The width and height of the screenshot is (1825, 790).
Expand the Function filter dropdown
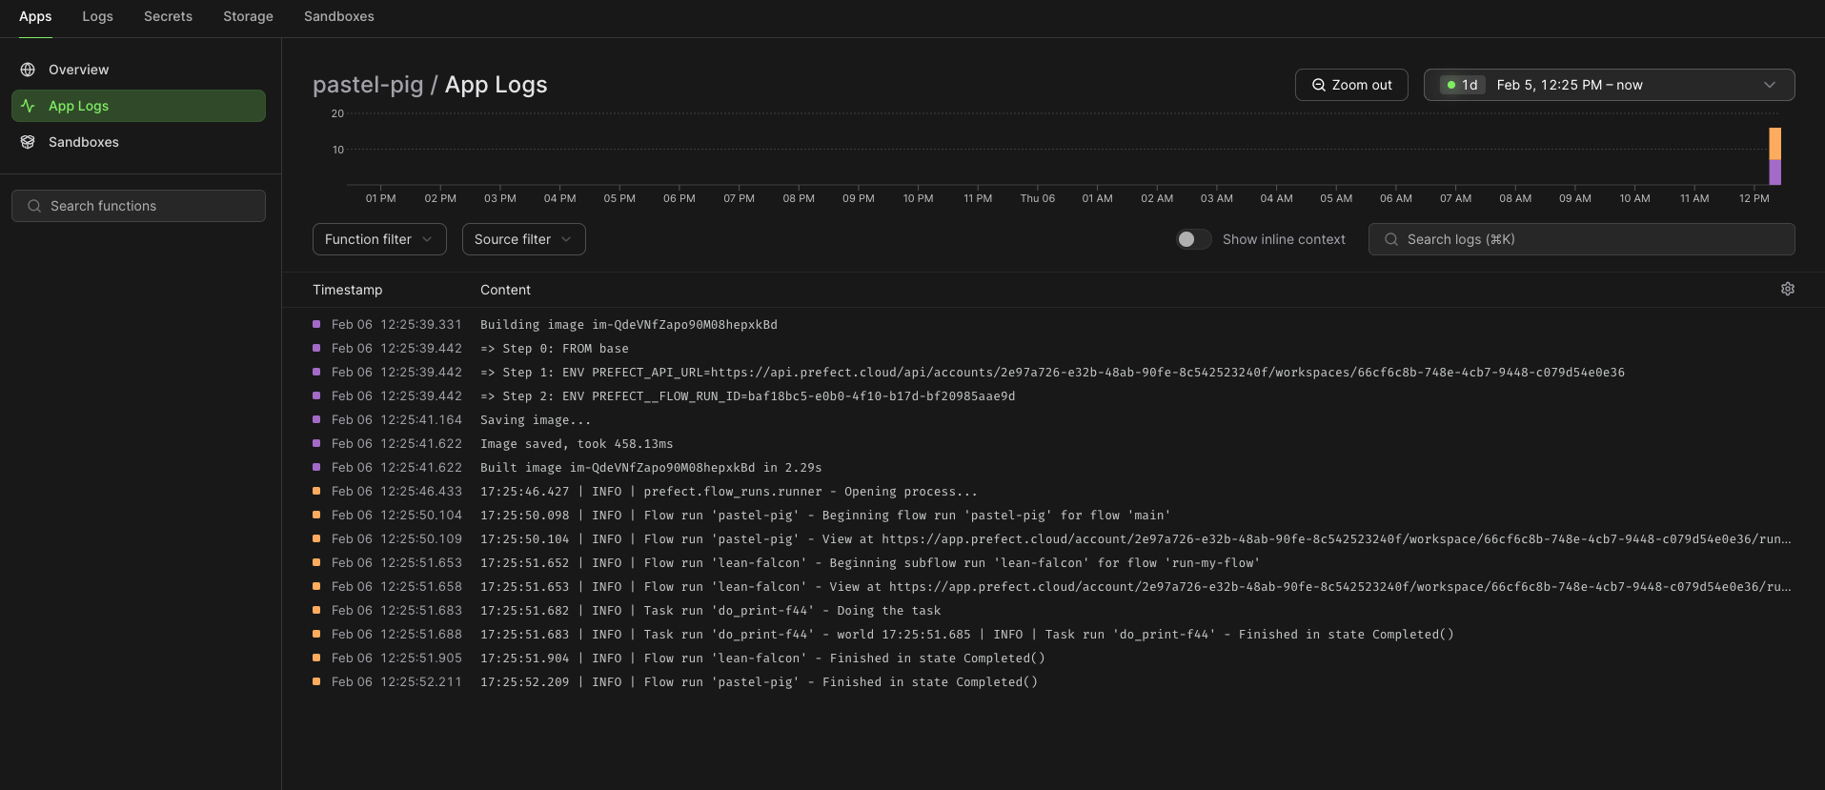pos(379,239)
